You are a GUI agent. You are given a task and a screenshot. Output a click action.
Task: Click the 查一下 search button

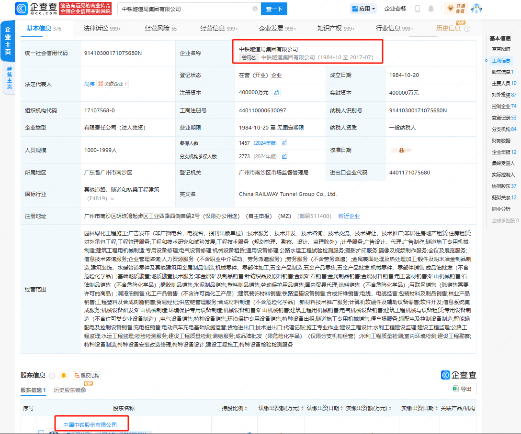pyautogui.click(x=274, y=9)
